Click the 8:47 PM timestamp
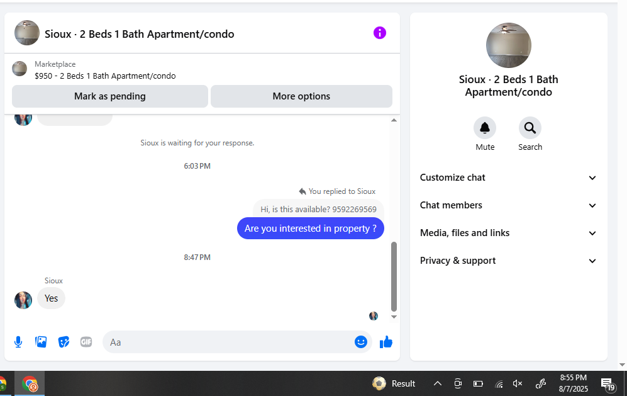627x396 pixels. coord(197,257)
